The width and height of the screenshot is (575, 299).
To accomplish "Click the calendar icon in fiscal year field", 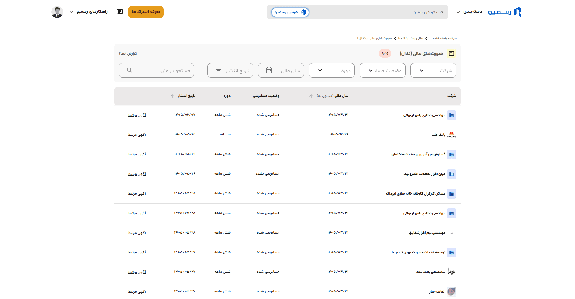I will [269, 70].
